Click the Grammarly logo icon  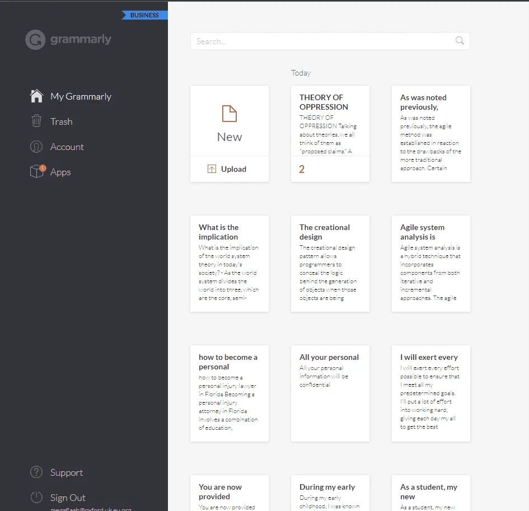(35, 40)
